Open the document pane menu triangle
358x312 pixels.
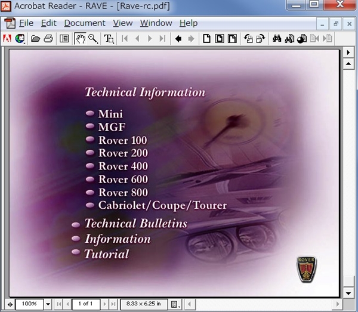(348, 52)
